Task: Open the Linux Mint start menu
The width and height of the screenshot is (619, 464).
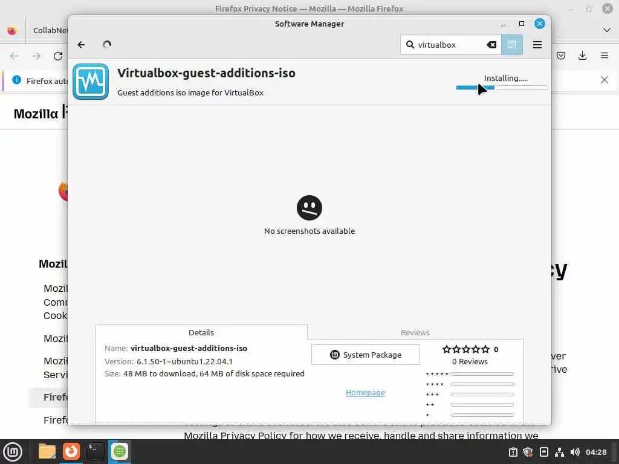Action: (x=12, y=452)
